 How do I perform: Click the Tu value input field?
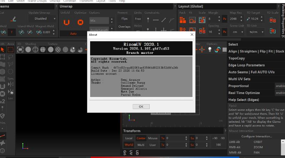pos(175,138)
